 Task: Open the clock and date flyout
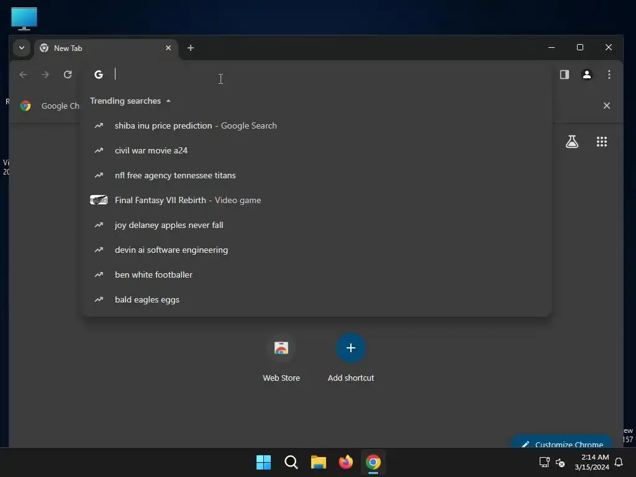tap(591, 462)
